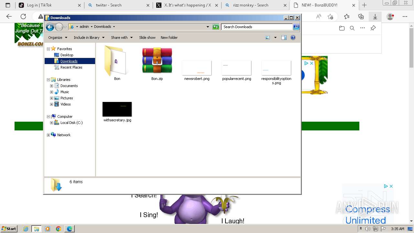414x233 pixels.
Task: Switch to the rizz monkey - Search tab
Action: pyautogui.click(x=256, y=5)
